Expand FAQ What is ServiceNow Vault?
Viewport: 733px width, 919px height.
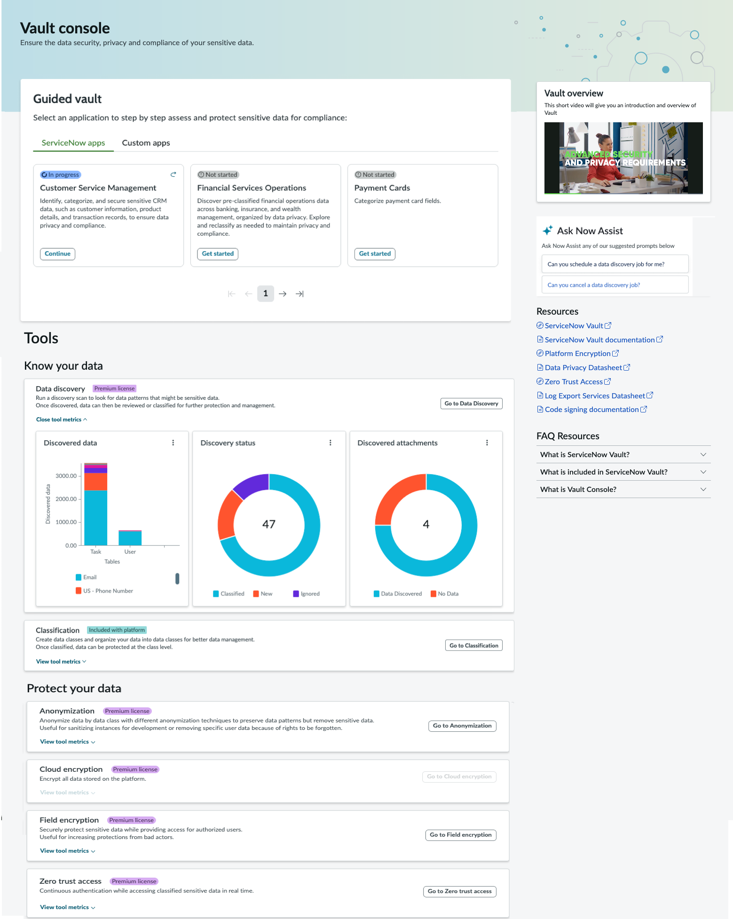[x=623, y=454]
